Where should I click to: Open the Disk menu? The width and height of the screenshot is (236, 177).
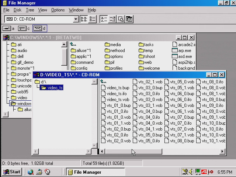pos(17,10)
